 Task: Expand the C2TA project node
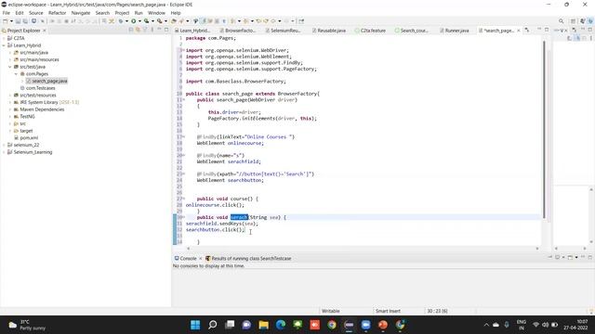[x=4, y=38]
